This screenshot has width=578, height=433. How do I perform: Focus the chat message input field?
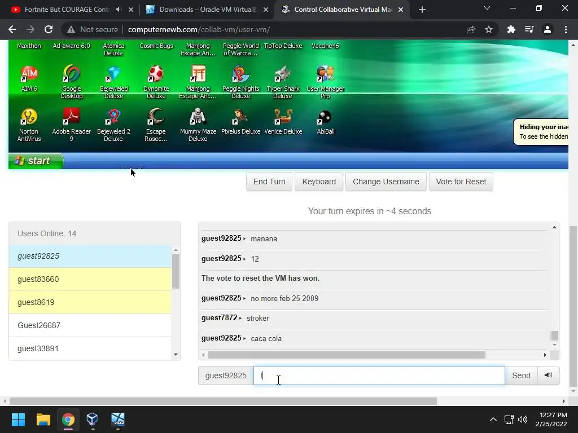pos(379,375)
